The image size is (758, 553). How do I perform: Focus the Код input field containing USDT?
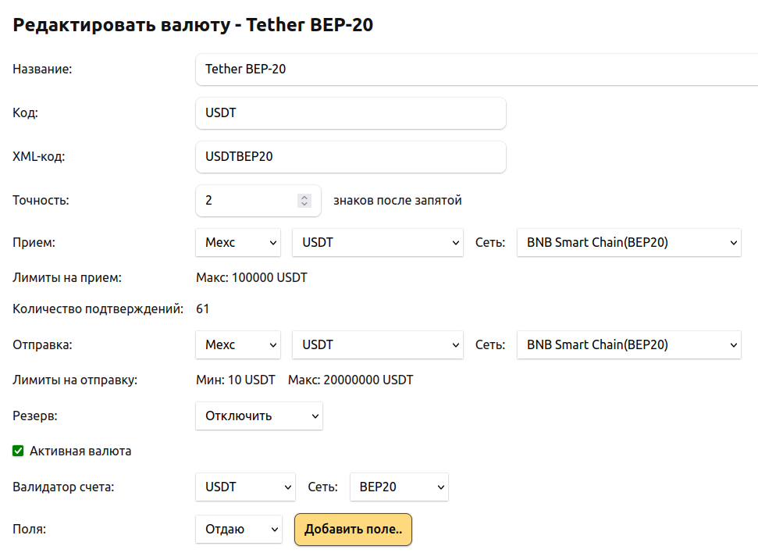click(x=351, y=113)
